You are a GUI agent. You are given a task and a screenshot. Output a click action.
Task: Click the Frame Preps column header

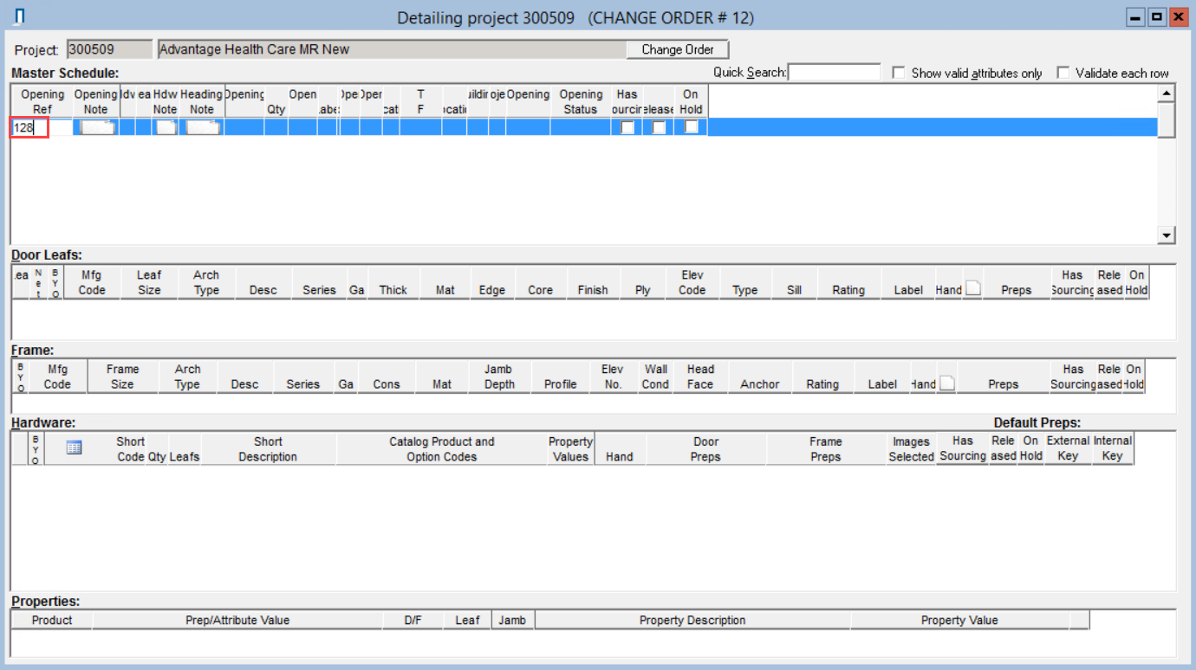826,448
